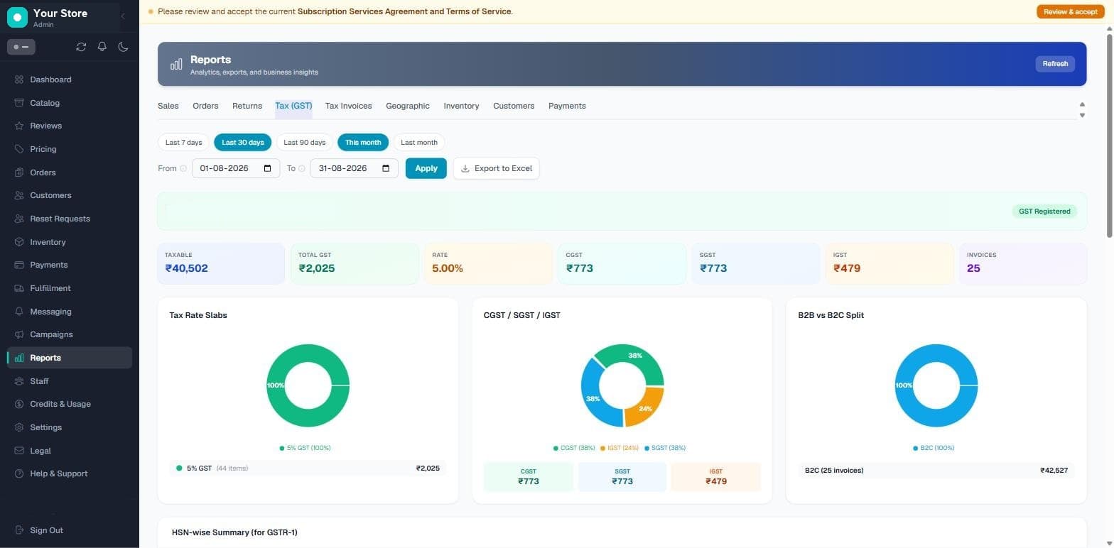Click the Apply button
1114x548 pixels.
tap(426, 168)
